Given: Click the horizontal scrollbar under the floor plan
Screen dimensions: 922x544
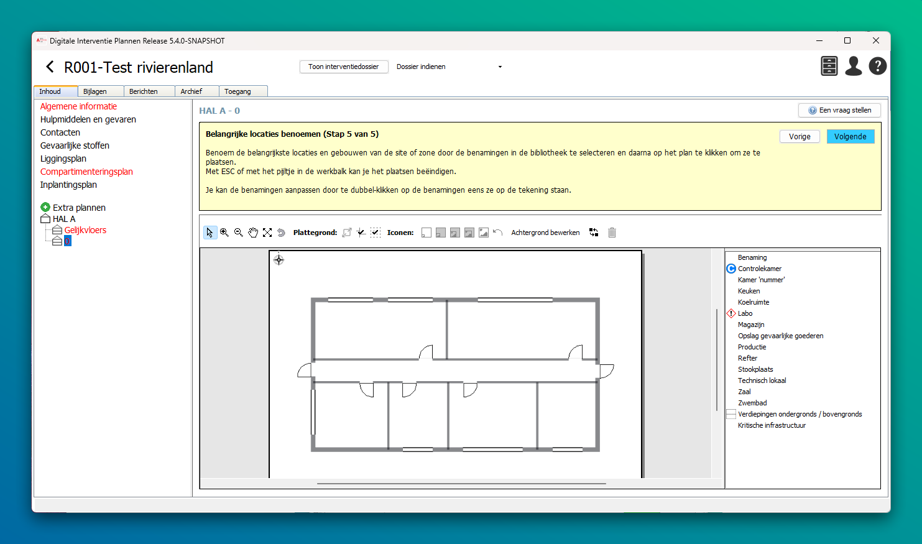Looking at the screenshot, I should [x=461, y=483].
